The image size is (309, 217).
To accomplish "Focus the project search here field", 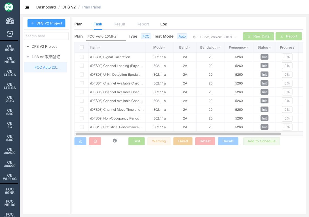I will 46,36.
